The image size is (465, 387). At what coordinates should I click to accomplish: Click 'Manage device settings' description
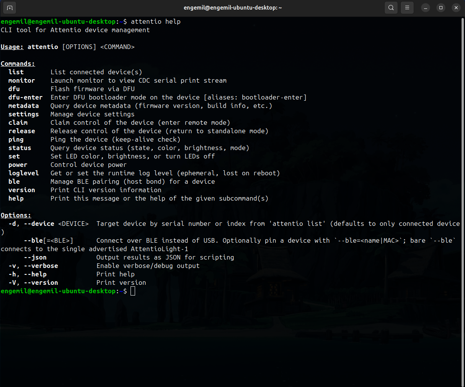(x=93, y=114)
